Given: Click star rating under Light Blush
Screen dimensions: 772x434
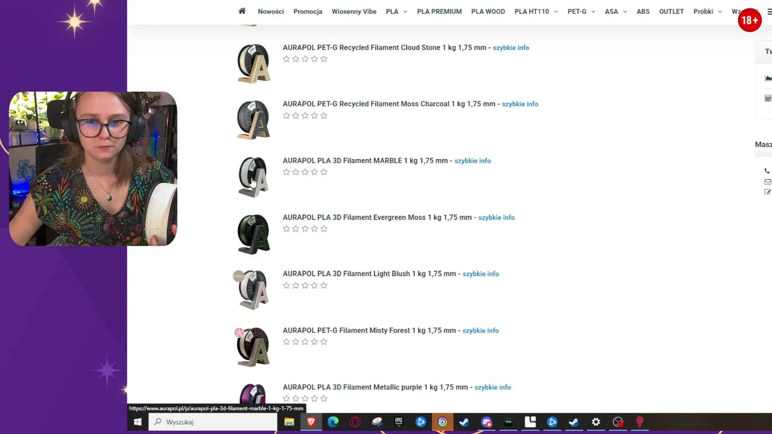Looking at the screenshot, I should click(x=305, y=286).
